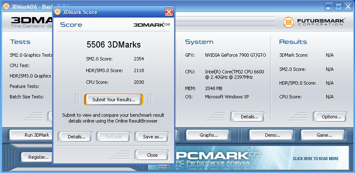
Task: Click the System section heading
Action: click(x=199, y=42)
